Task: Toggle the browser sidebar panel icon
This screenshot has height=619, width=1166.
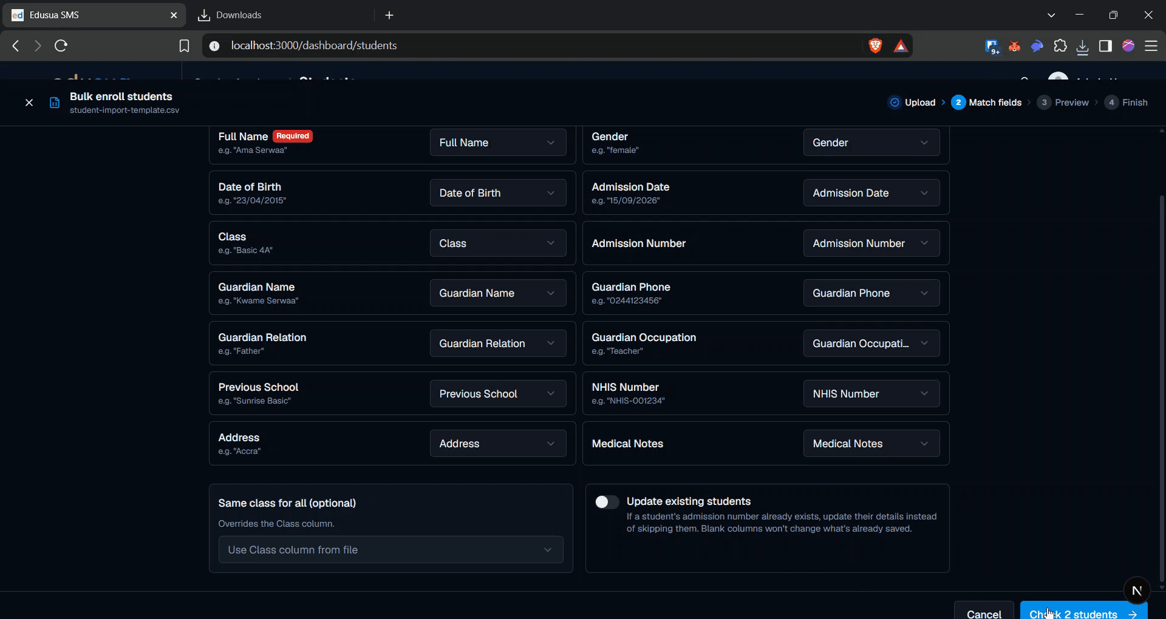Action: click(1105, 46)
